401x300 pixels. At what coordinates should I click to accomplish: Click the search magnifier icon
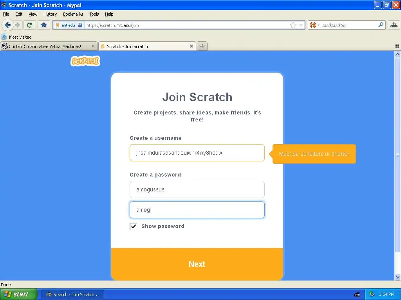(x=381, y=25)
